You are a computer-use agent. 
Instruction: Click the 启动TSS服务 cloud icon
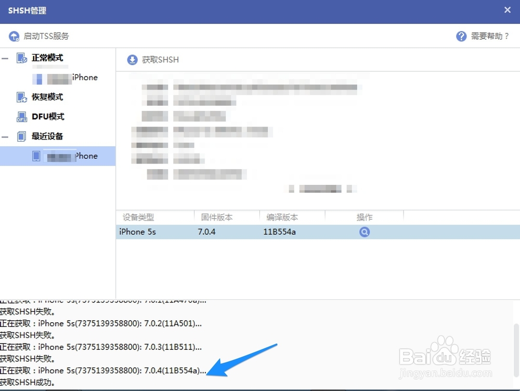pos(14,36)
